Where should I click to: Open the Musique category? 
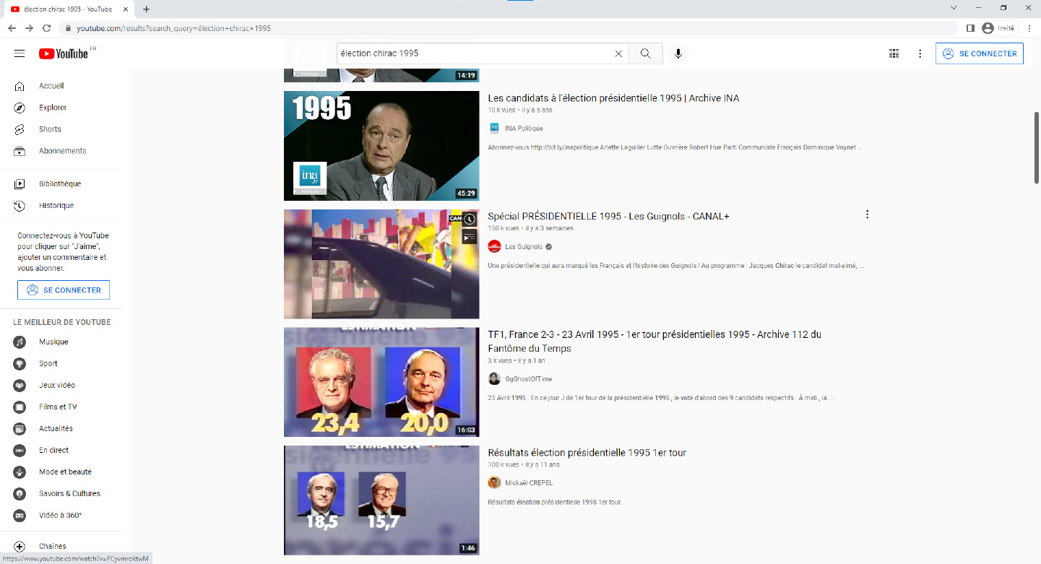tap(53, 342)
